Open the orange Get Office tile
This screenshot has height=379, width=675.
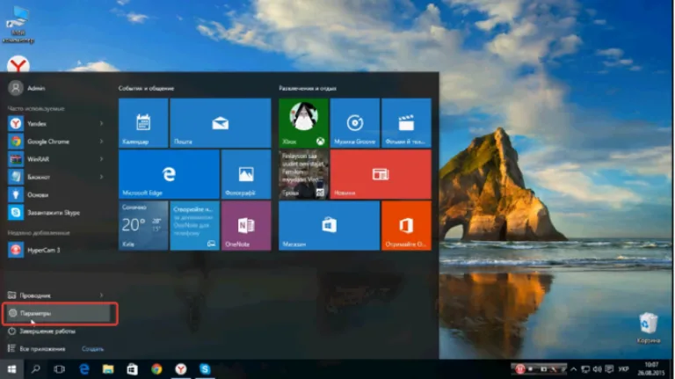406,226
